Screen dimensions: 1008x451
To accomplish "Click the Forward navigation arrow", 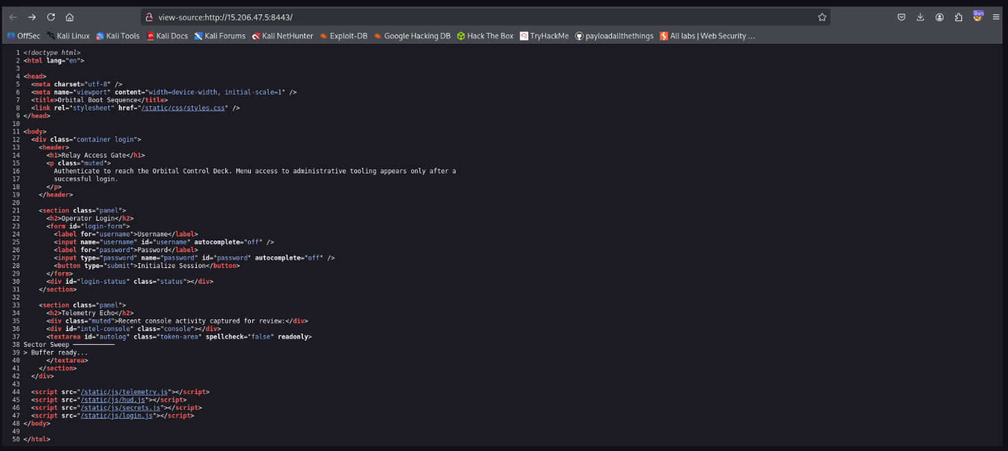I will 32,16.
